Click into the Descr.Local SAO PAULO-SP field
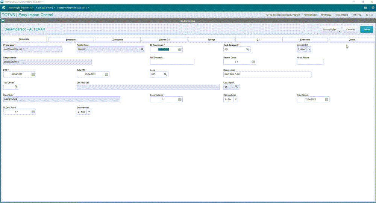 click(x=268, y=75)
